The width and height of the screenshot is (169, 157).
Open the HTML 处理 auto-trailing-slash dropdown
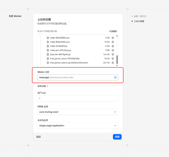click(78, 112)
